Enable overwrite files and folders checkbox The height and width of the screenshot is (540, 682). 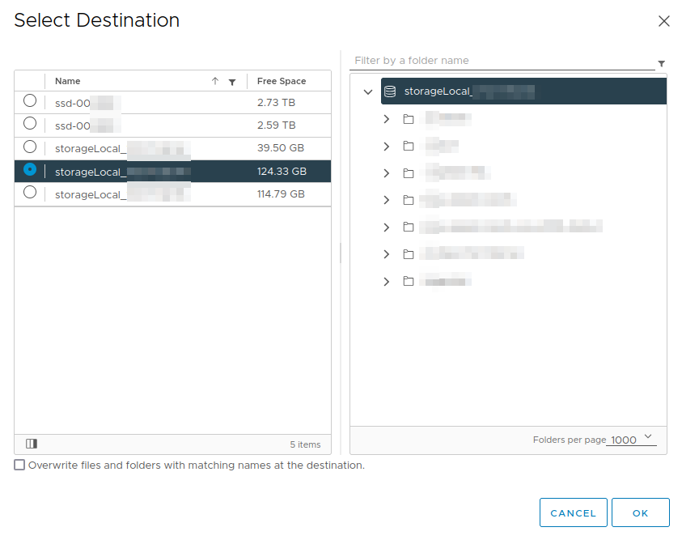coord(18,465)
